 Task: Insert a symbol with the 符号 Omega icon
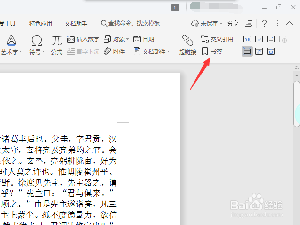coord(37,41)
